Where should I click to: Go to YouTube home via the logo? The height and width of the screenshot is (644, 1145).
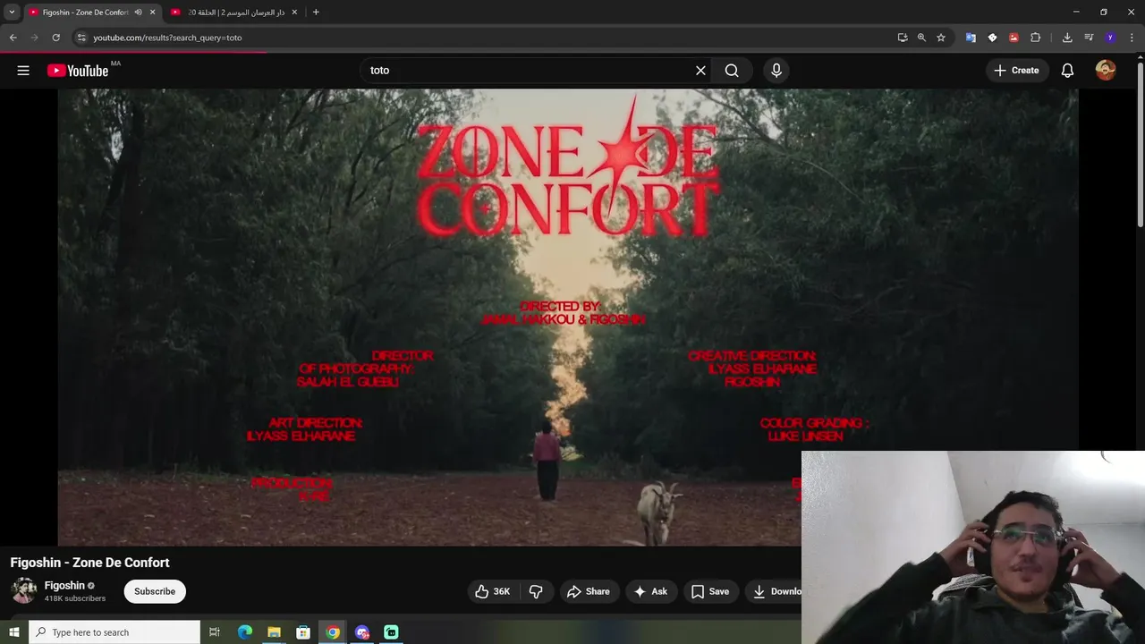coord(78,71)
